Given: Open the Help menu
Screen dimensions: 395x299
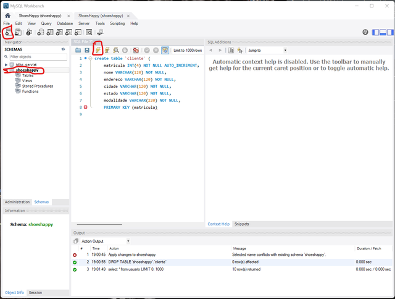Looking at the screenshot, I should [135, 23].
